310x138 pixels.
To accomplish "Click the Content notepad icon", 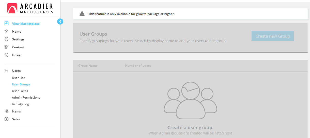I will tap(7, 47).
